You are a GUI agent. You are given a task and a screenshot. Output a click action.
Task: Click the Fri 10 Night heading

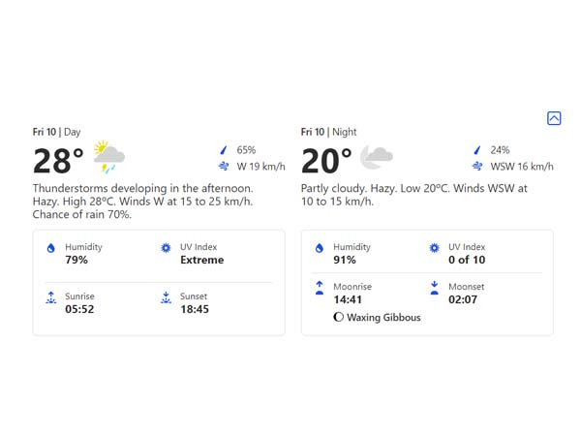coord(326,132)
